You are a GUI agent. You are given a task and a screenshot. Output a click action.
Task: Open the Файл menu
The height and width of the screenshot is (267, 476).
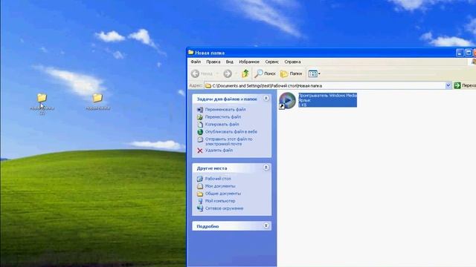point(196,62)
